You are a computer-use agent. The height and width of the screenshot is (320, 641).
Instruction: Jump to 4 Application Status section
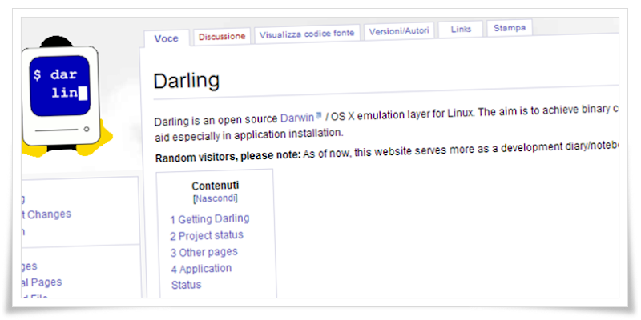(x=202, y=276)
